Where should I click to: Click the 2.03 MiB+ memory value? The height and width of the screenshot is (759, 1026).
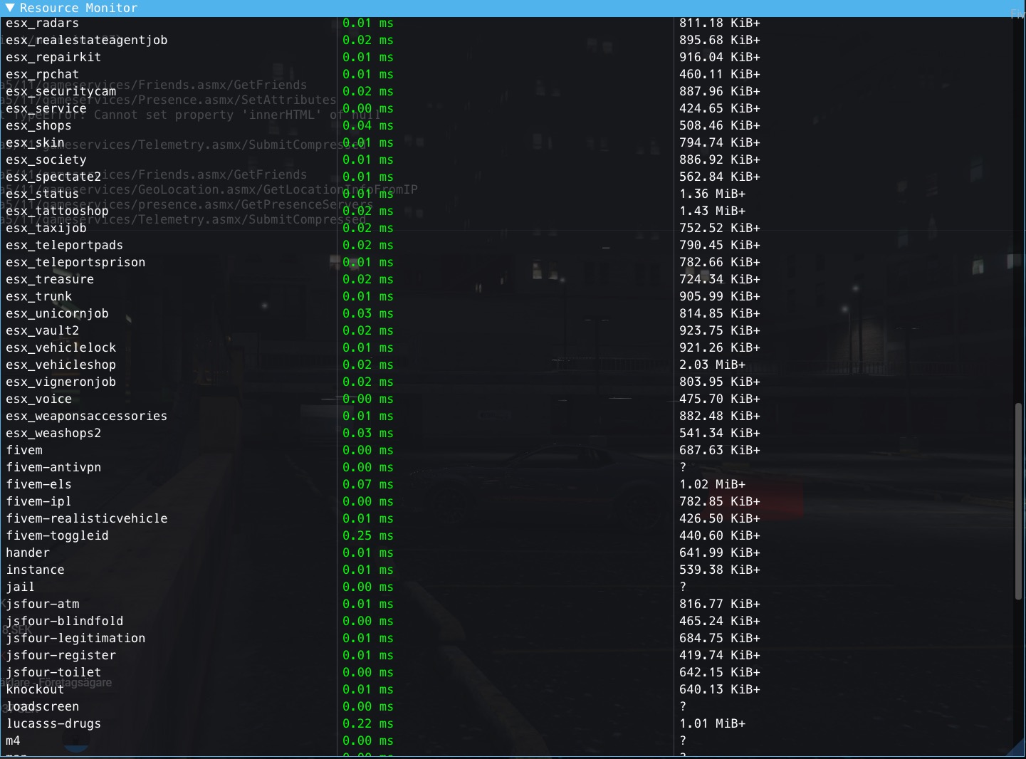[x=713, y=365]
